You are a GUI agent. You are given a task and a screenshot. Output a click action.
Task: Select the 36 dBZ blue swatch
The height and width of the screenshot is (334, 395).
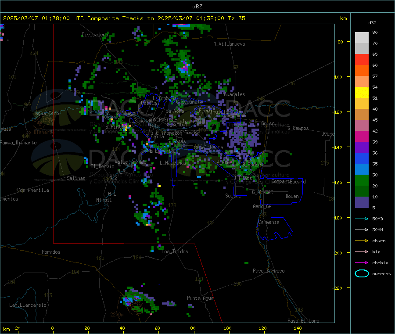(362, 158)
